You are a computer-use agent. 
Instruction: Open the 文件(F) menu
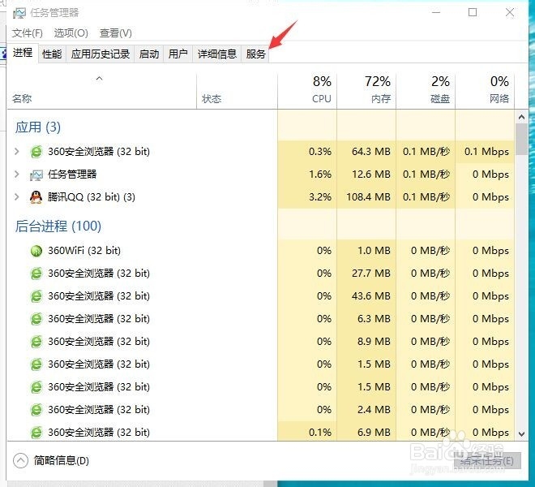point(28,33)
